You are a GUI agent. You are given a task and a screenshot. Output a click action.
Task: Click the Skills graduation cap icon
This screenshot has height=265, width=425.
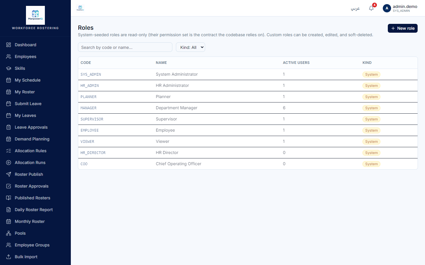(x=9, y=68)
